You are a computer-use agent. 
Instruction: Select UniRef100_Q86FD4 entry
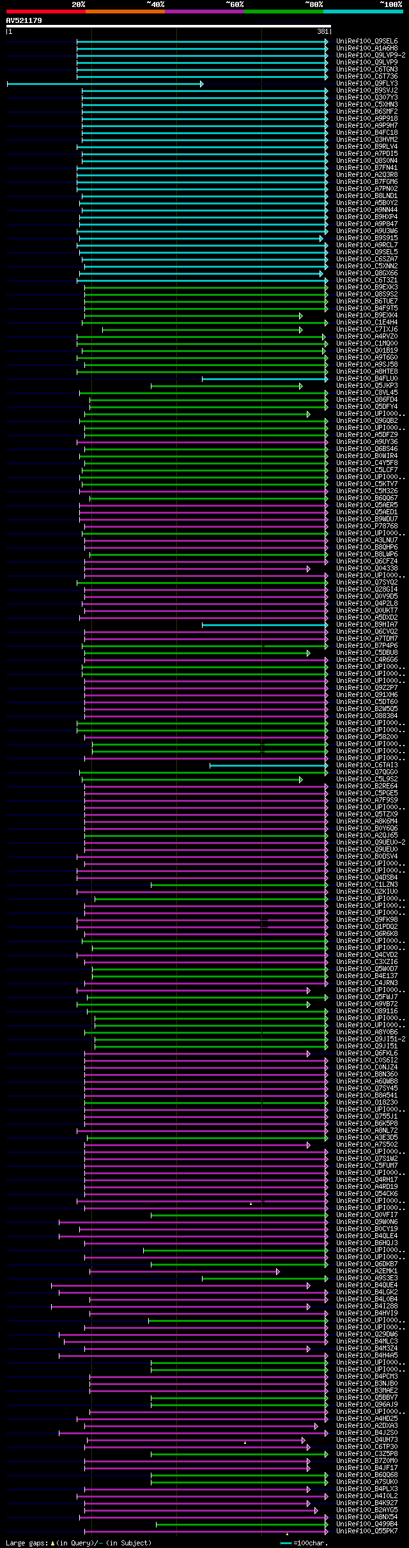pyautogui.click(x=367, y=400)
